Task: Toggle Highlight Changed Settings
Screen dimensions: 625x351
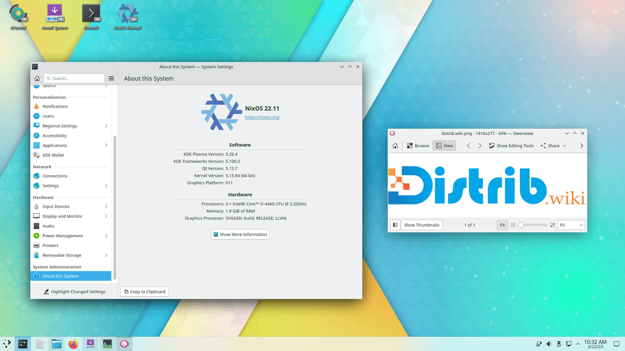Action: 74,292
